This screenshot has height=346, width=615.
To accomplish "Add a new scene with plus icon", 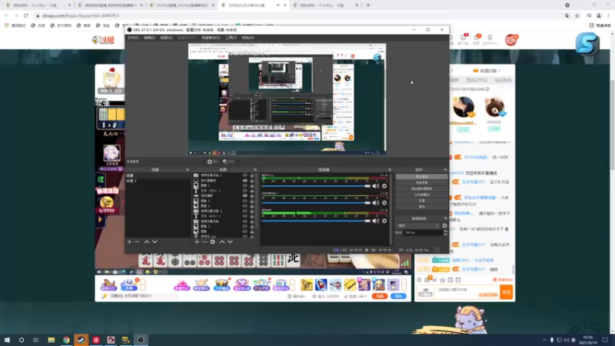I will tap(129, 241).
